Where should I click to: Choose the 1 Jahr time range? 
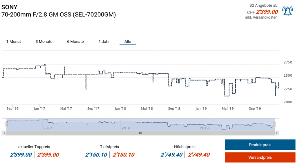(x=104, y=42)
